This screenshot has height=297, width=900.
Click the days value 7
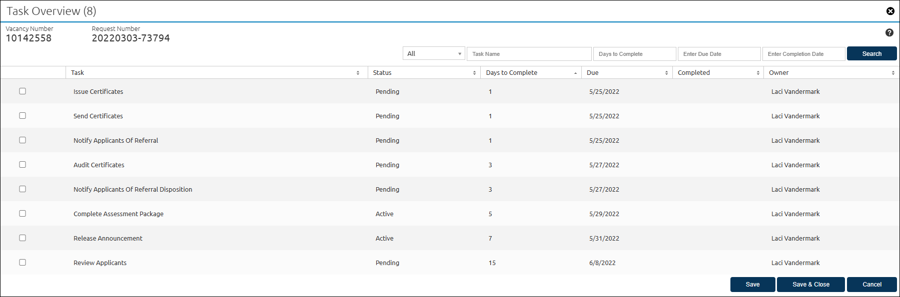point(490,239)
